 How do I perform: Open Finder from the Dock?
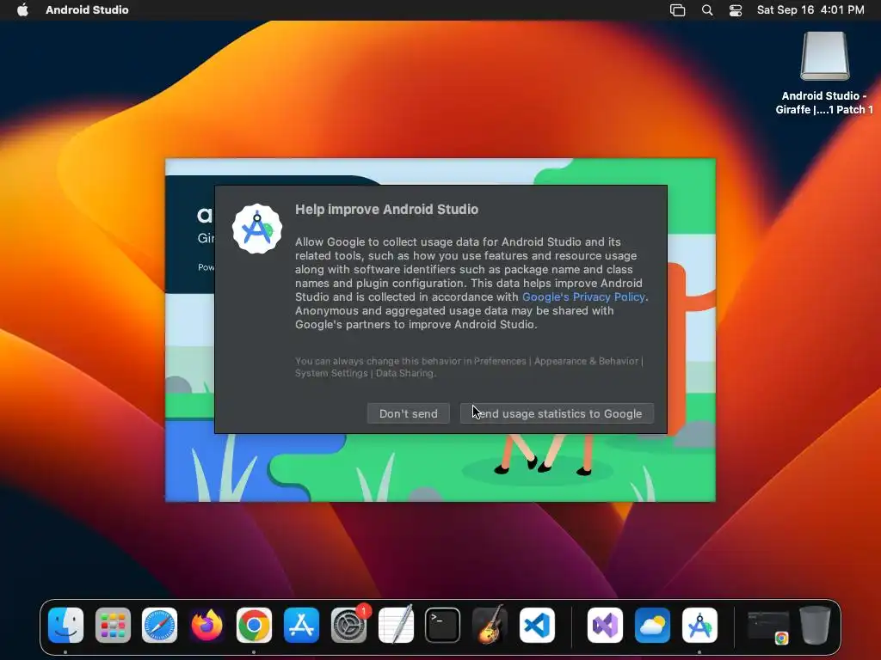pyautogui.click(x=65, y=626)
